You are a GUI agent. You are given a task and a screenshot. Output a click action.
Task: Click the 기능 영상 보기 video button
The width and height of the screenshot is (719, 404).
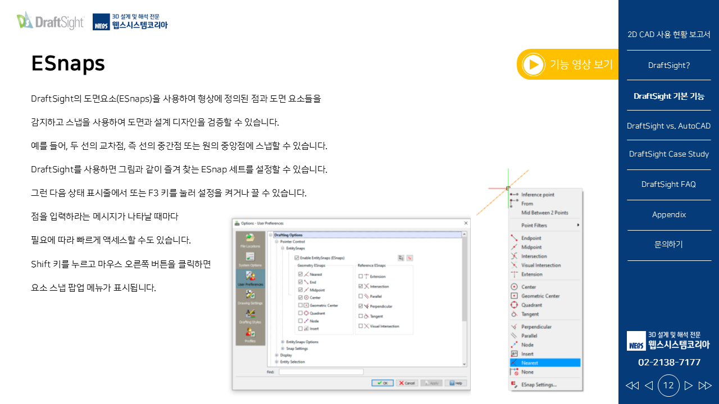coord(567,64)
